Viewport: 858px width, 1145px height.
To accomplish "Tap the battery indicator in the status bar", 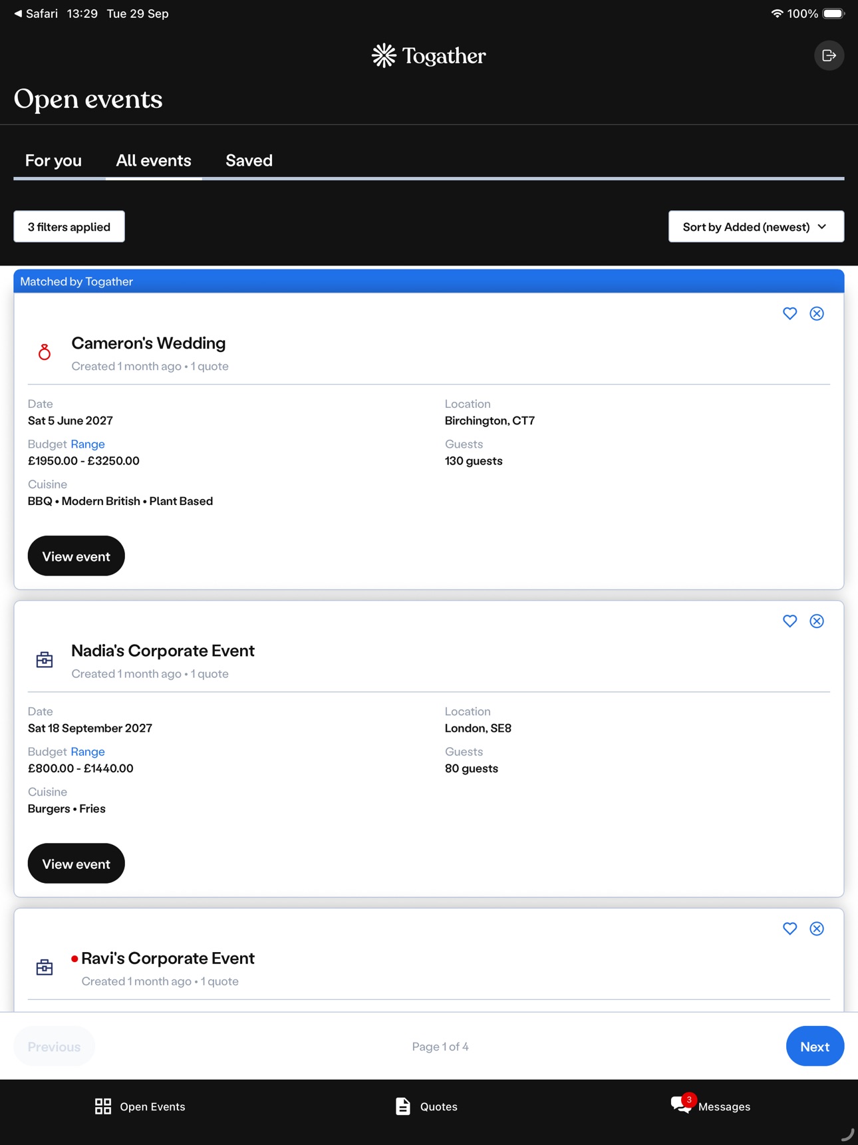I will click(833, 13).
